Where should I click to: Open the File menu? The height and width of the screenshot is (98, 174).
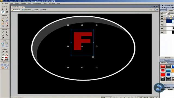point(2,3)
